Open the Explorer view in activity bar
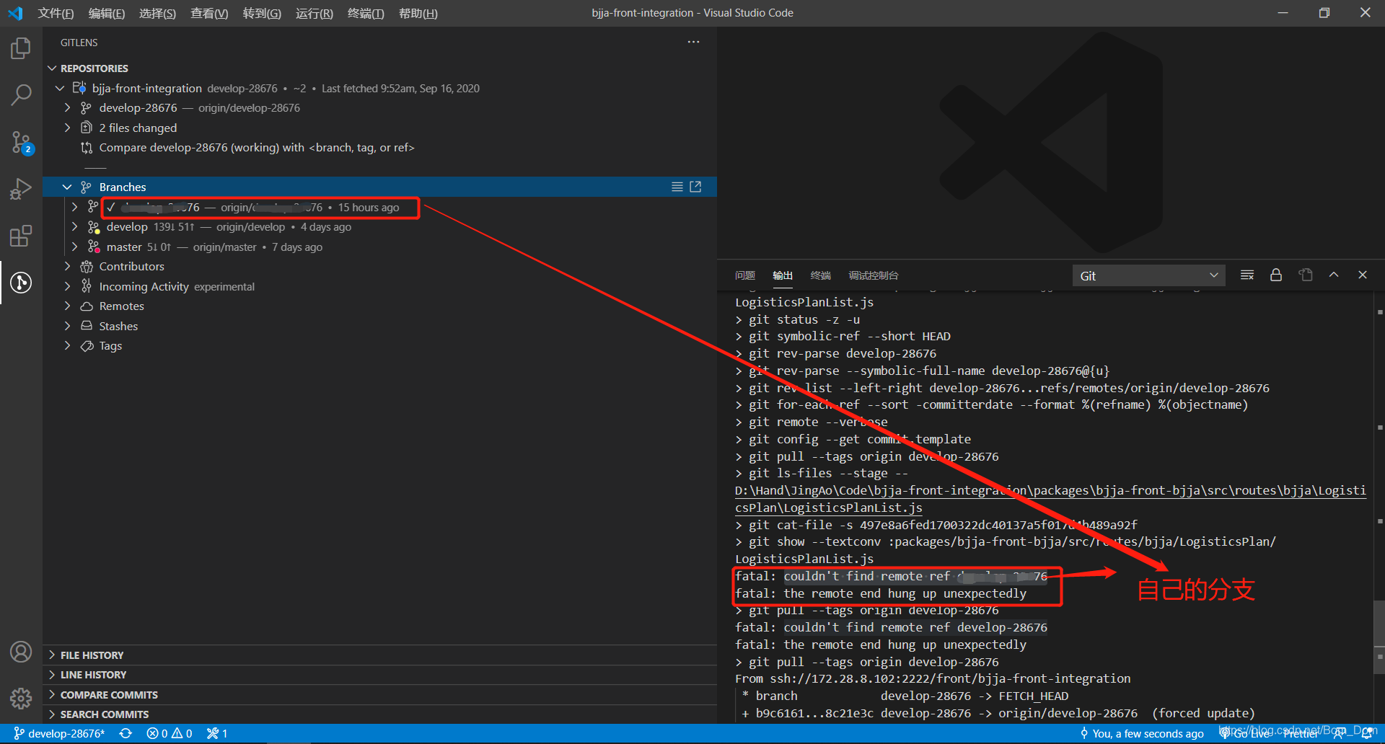The image size is (1385, 744). (21, 49)
